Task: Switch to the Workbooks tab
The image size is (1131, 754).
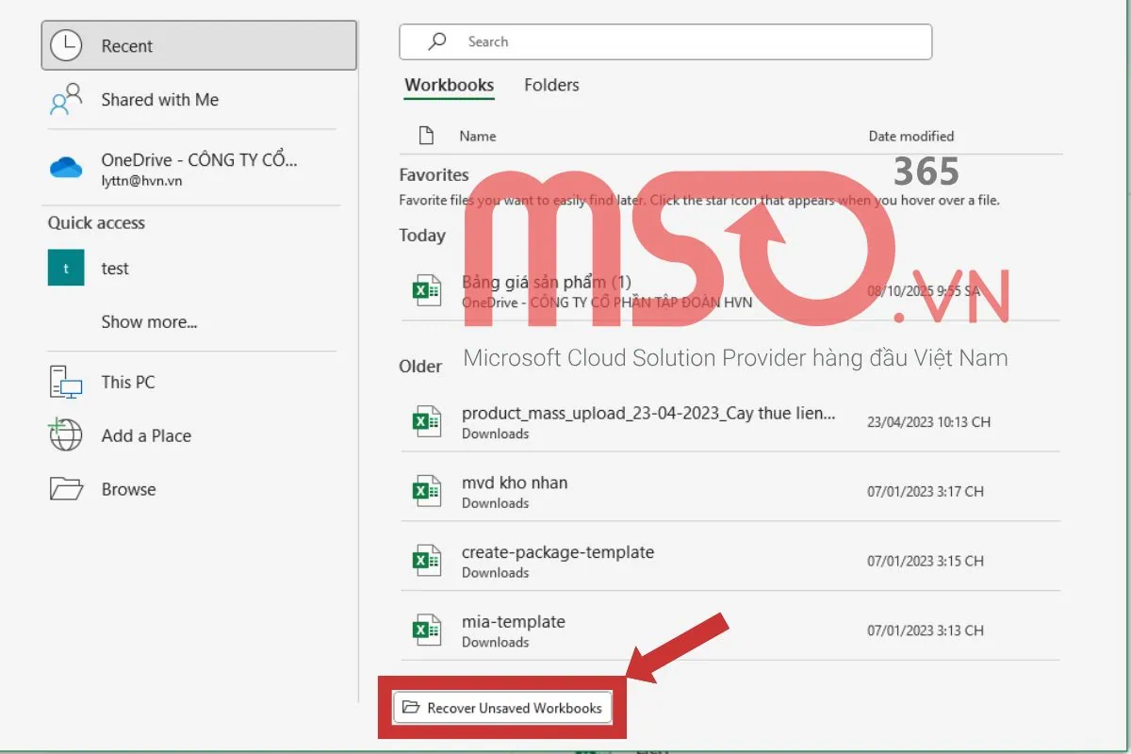Action: tap(449, 85)
